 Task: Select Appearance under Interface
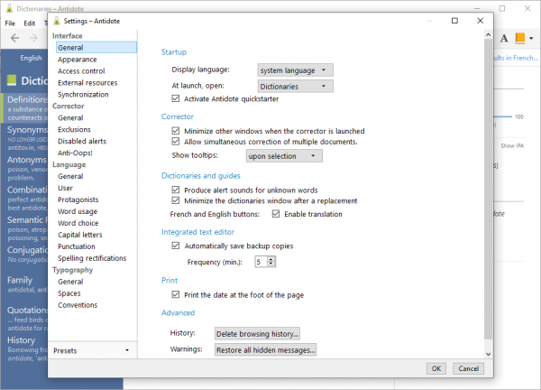78,60
